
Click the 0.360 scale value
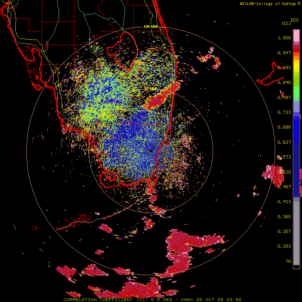click(x=284, y=217)
